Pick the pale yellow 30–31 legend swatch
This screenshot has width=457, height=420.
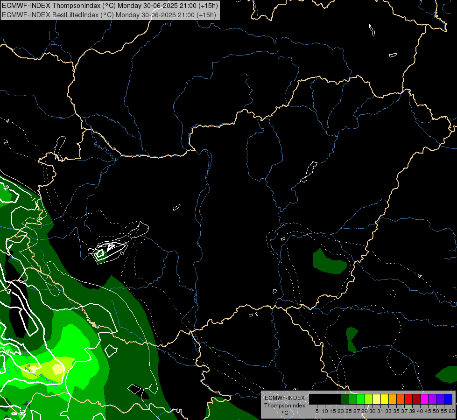[x=377, y=399]
